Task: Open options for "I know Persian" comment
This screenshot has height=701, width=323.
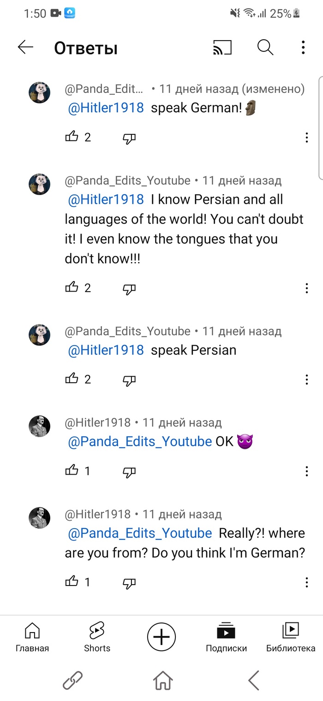Action: [x=307, y=288]
